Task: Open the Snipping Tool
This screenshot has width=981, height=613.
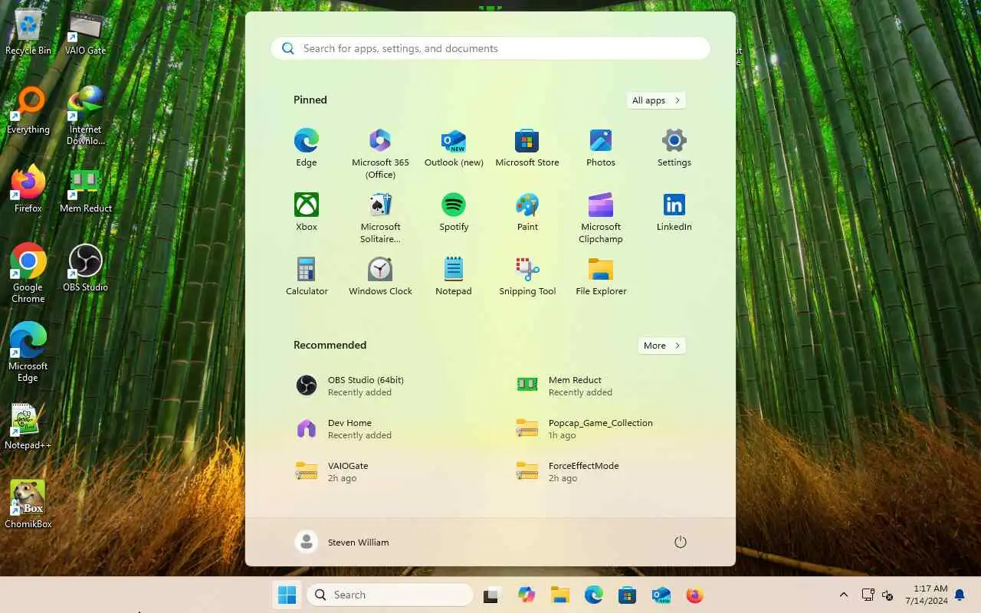Action: (x=527, y=277)
